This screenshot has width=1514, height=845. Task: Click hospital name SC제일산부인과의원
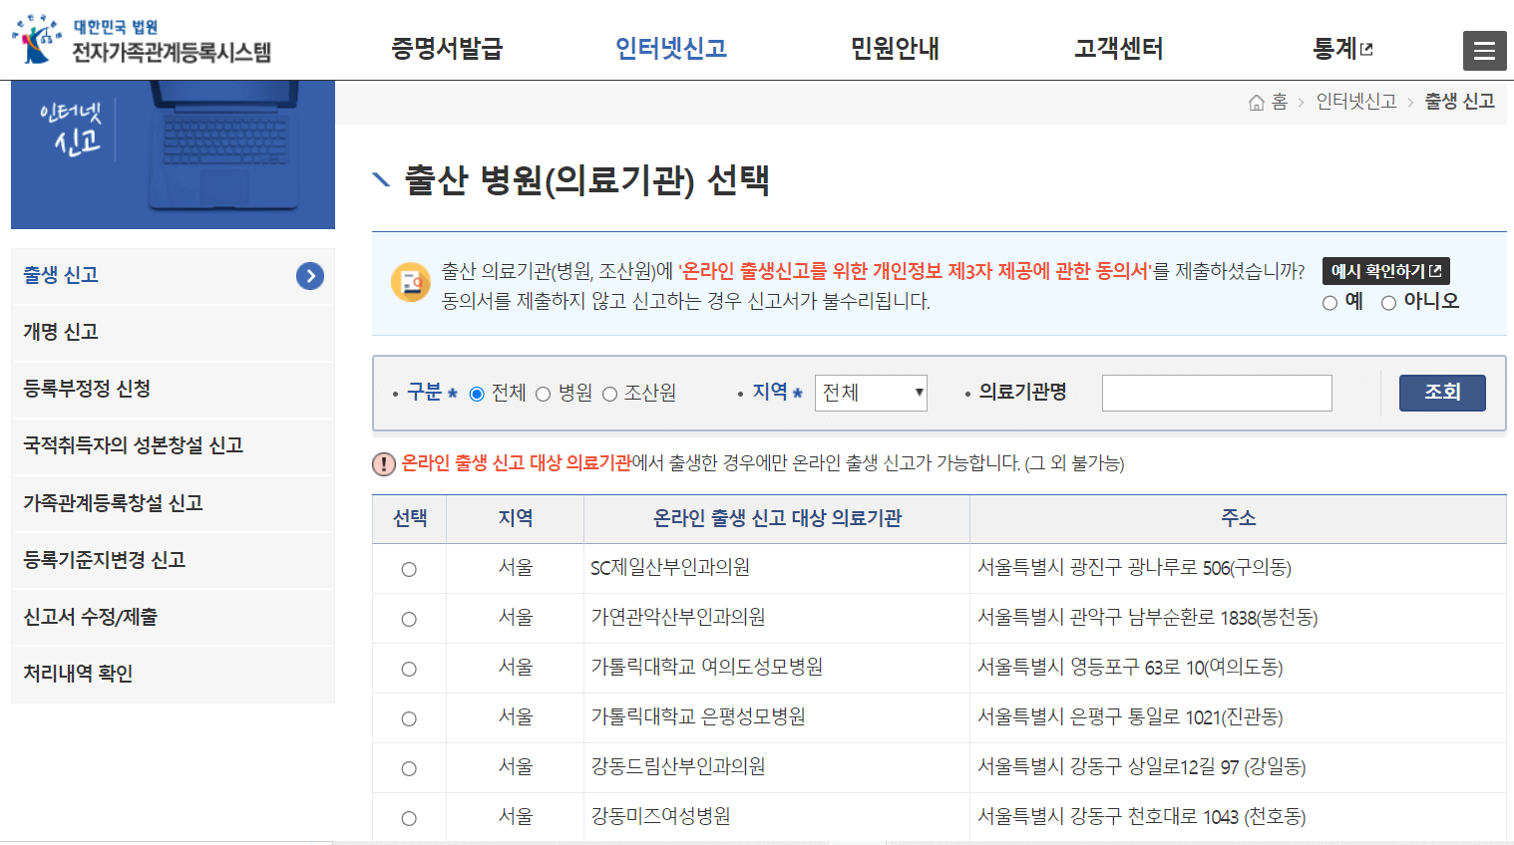[x=670, y=568]
